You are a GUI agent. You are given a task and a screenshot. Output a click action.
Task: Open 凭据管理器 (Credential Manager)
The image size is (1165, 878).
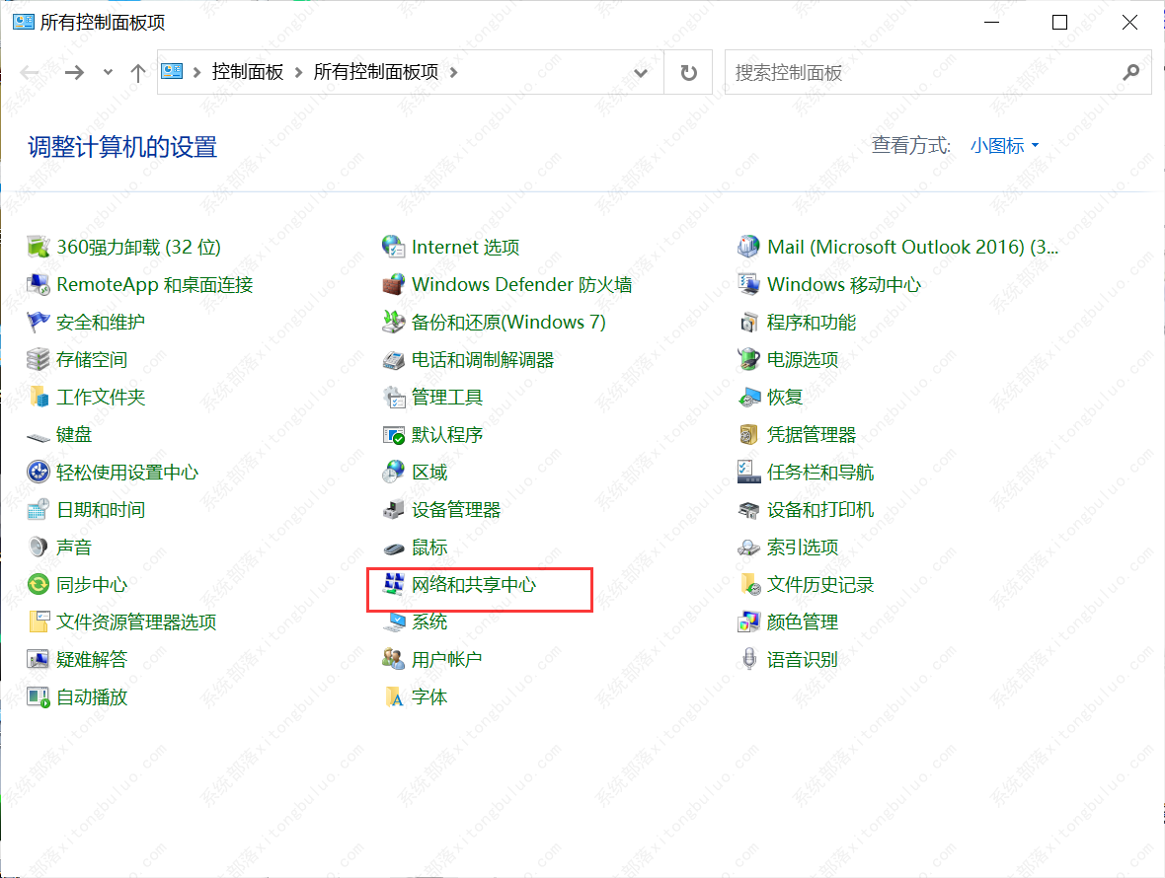pyautogui.click(x=812, y=434)
